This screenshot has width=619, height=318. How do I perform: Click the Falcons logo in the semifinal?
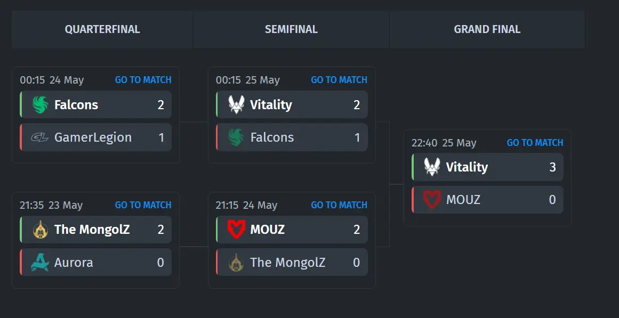click(236, 137)
